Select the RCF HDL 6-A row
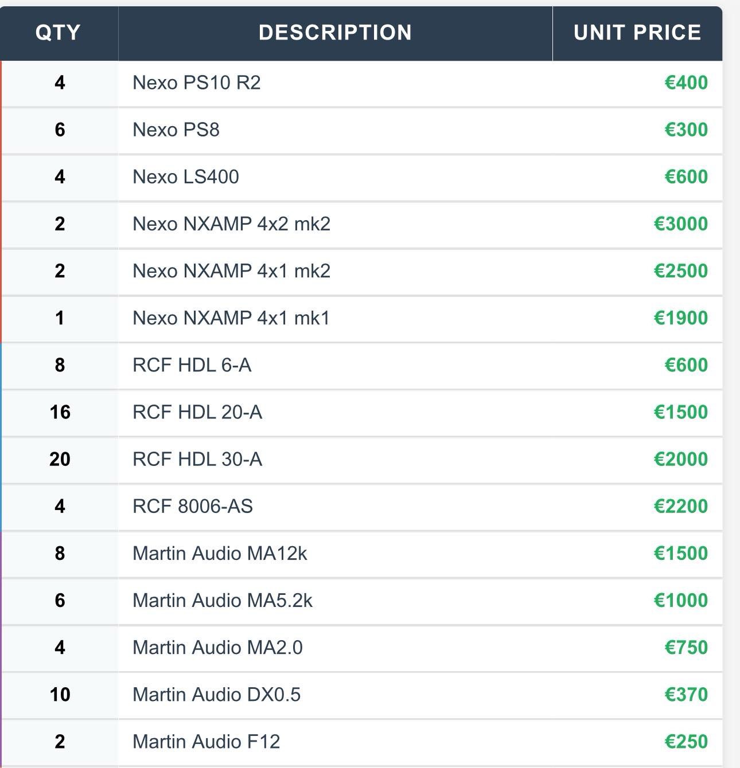 [192, 365]
